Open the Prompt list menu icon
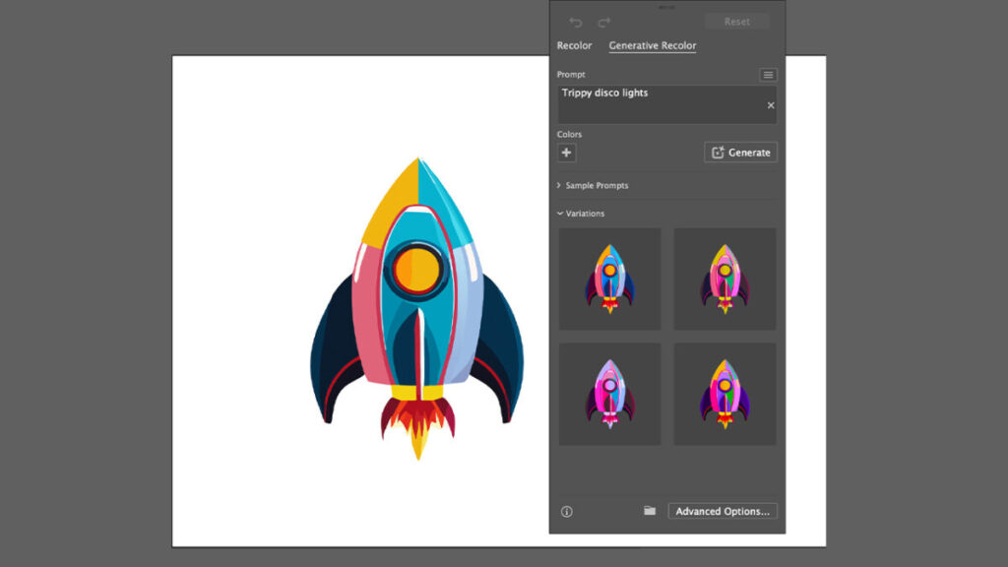 [769, 75]
